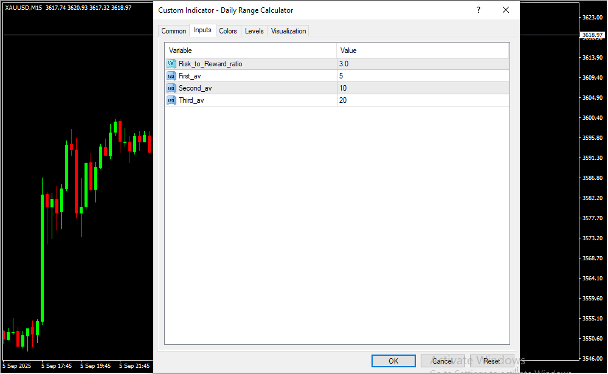Image resolution: width=608 pixels, height=374 pixels.
Task: Open the Visualization tab
Action: pyautogui.click(x=288, y=31)
